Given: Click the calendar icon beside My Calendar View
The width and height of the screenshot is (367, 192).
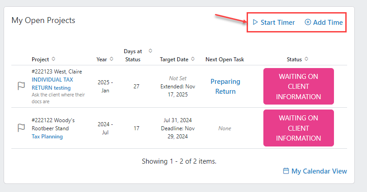Looking at the screenshot, I should pyautogui.click(x=286, y=171).
